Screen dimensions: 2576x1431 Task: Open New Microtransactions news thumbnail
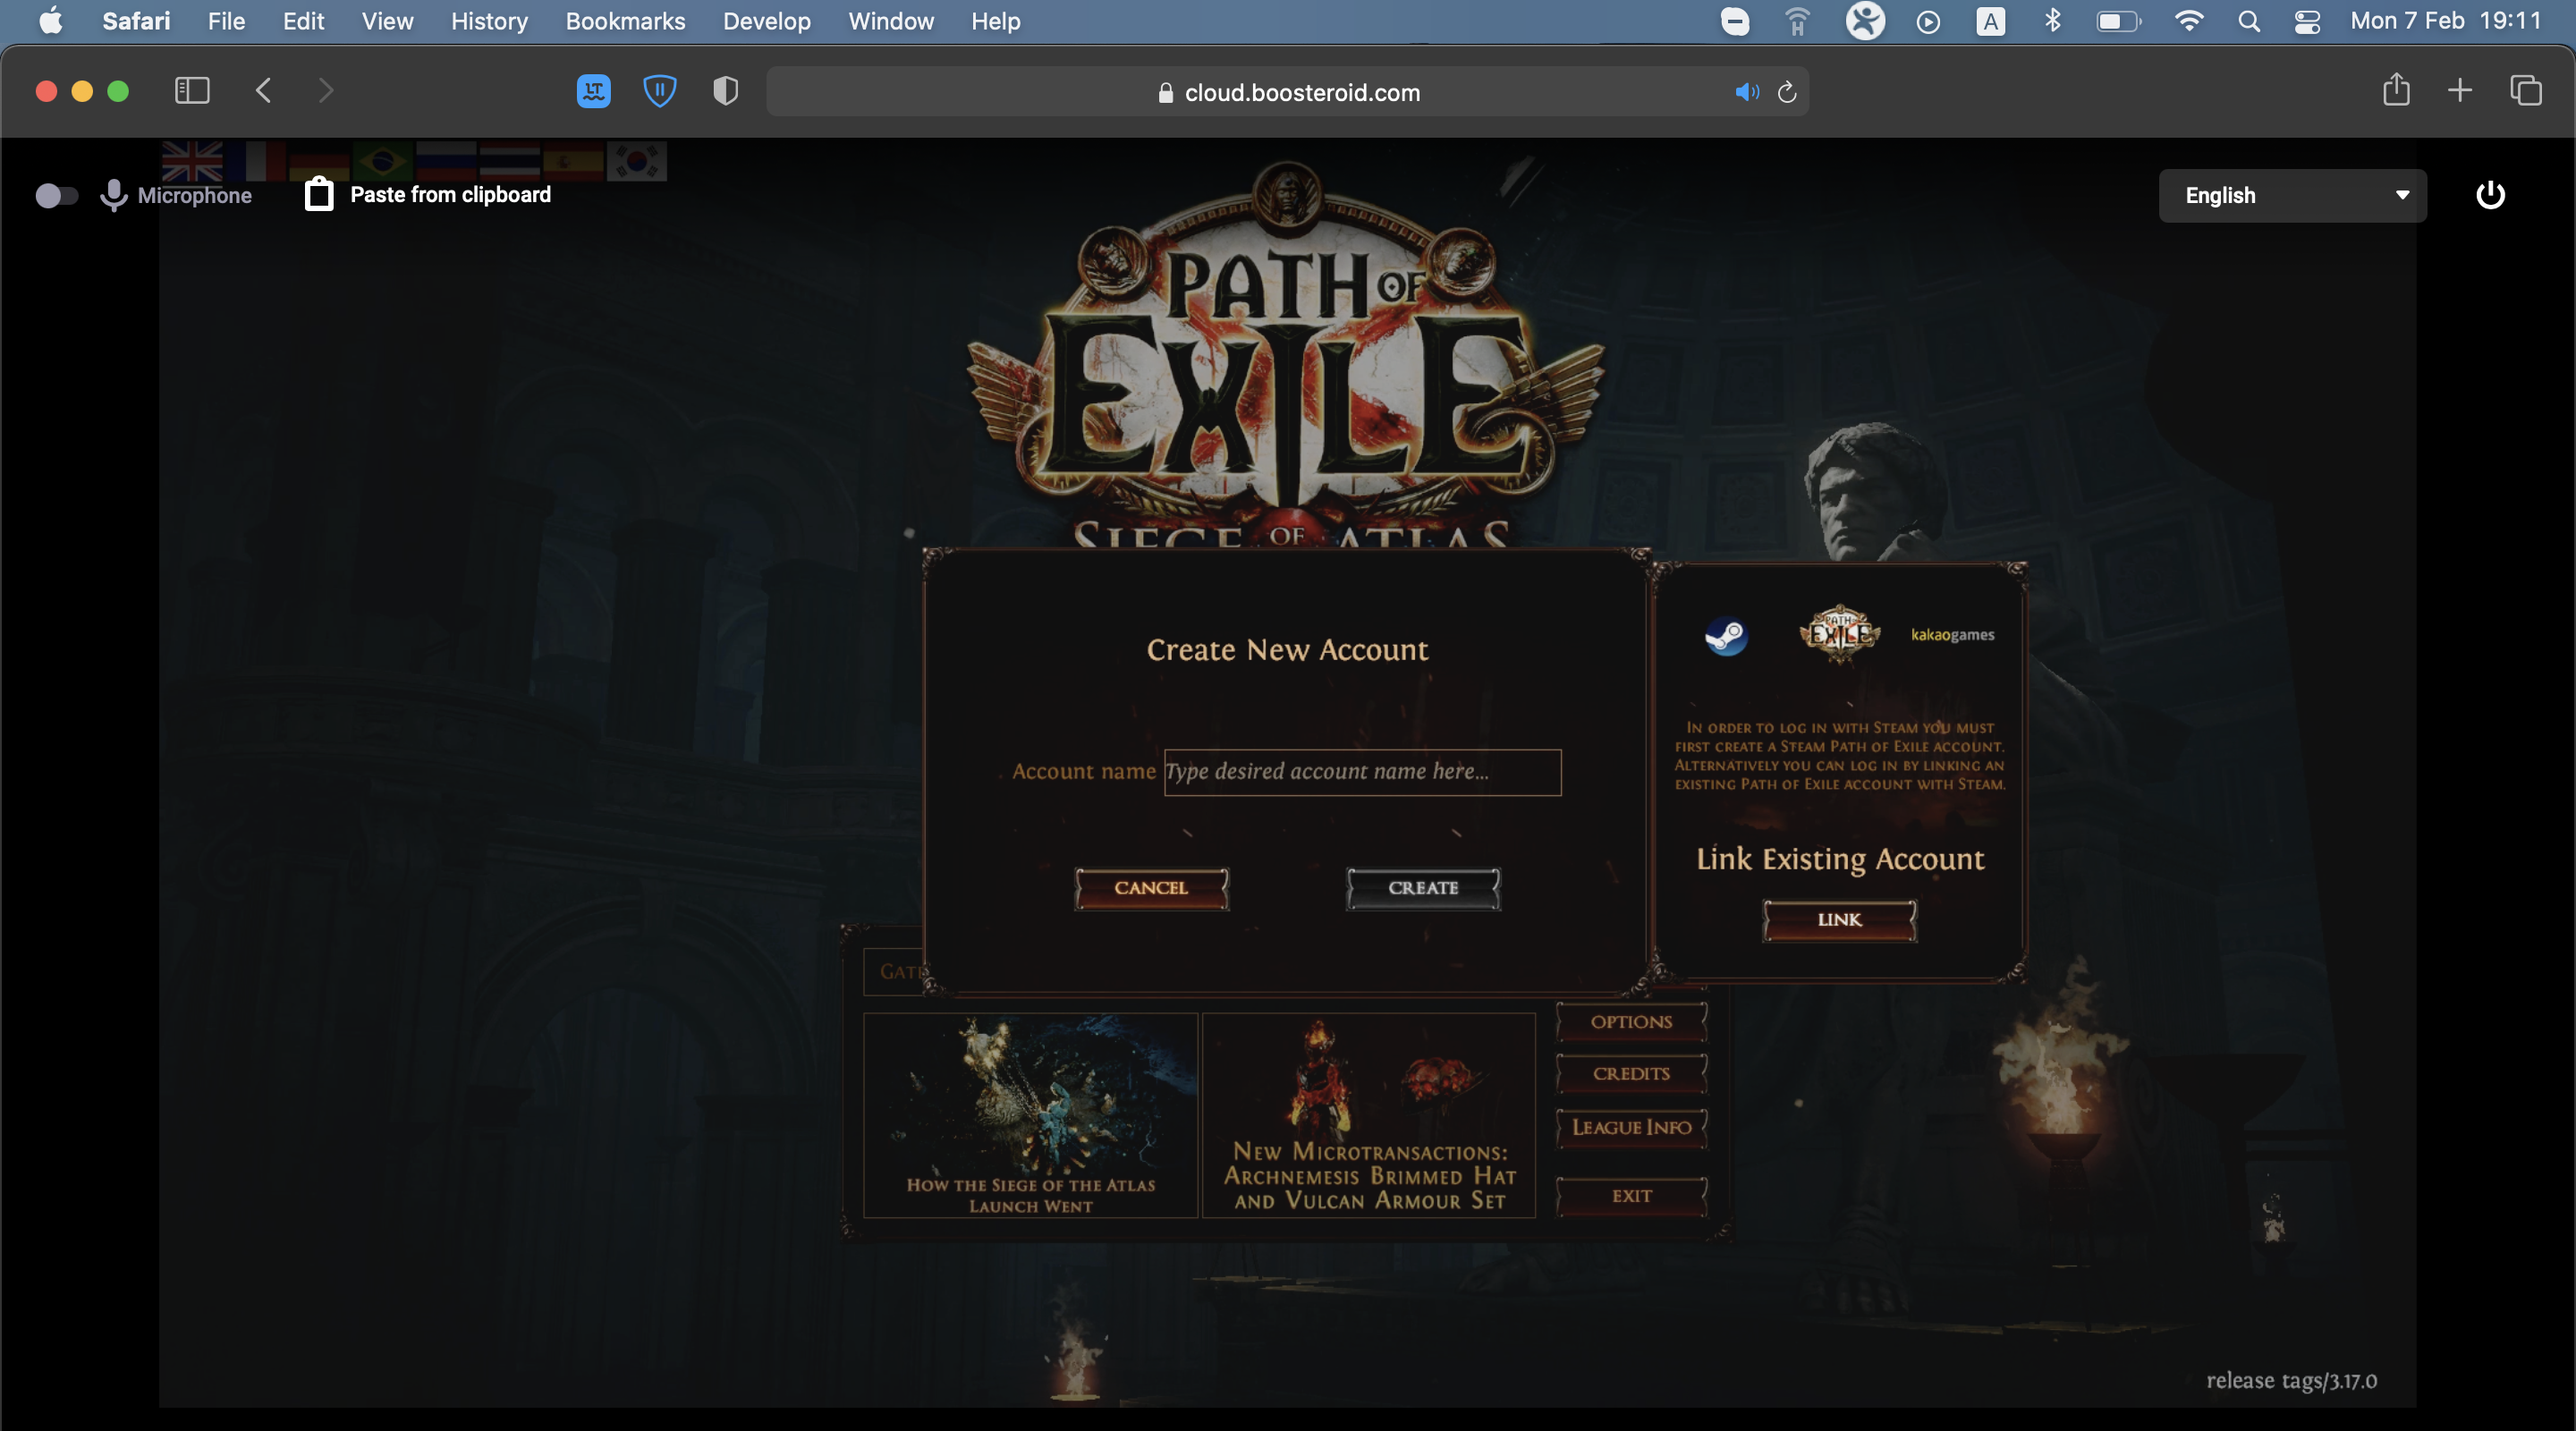pyautogui.click(x=1368, y=1115)
